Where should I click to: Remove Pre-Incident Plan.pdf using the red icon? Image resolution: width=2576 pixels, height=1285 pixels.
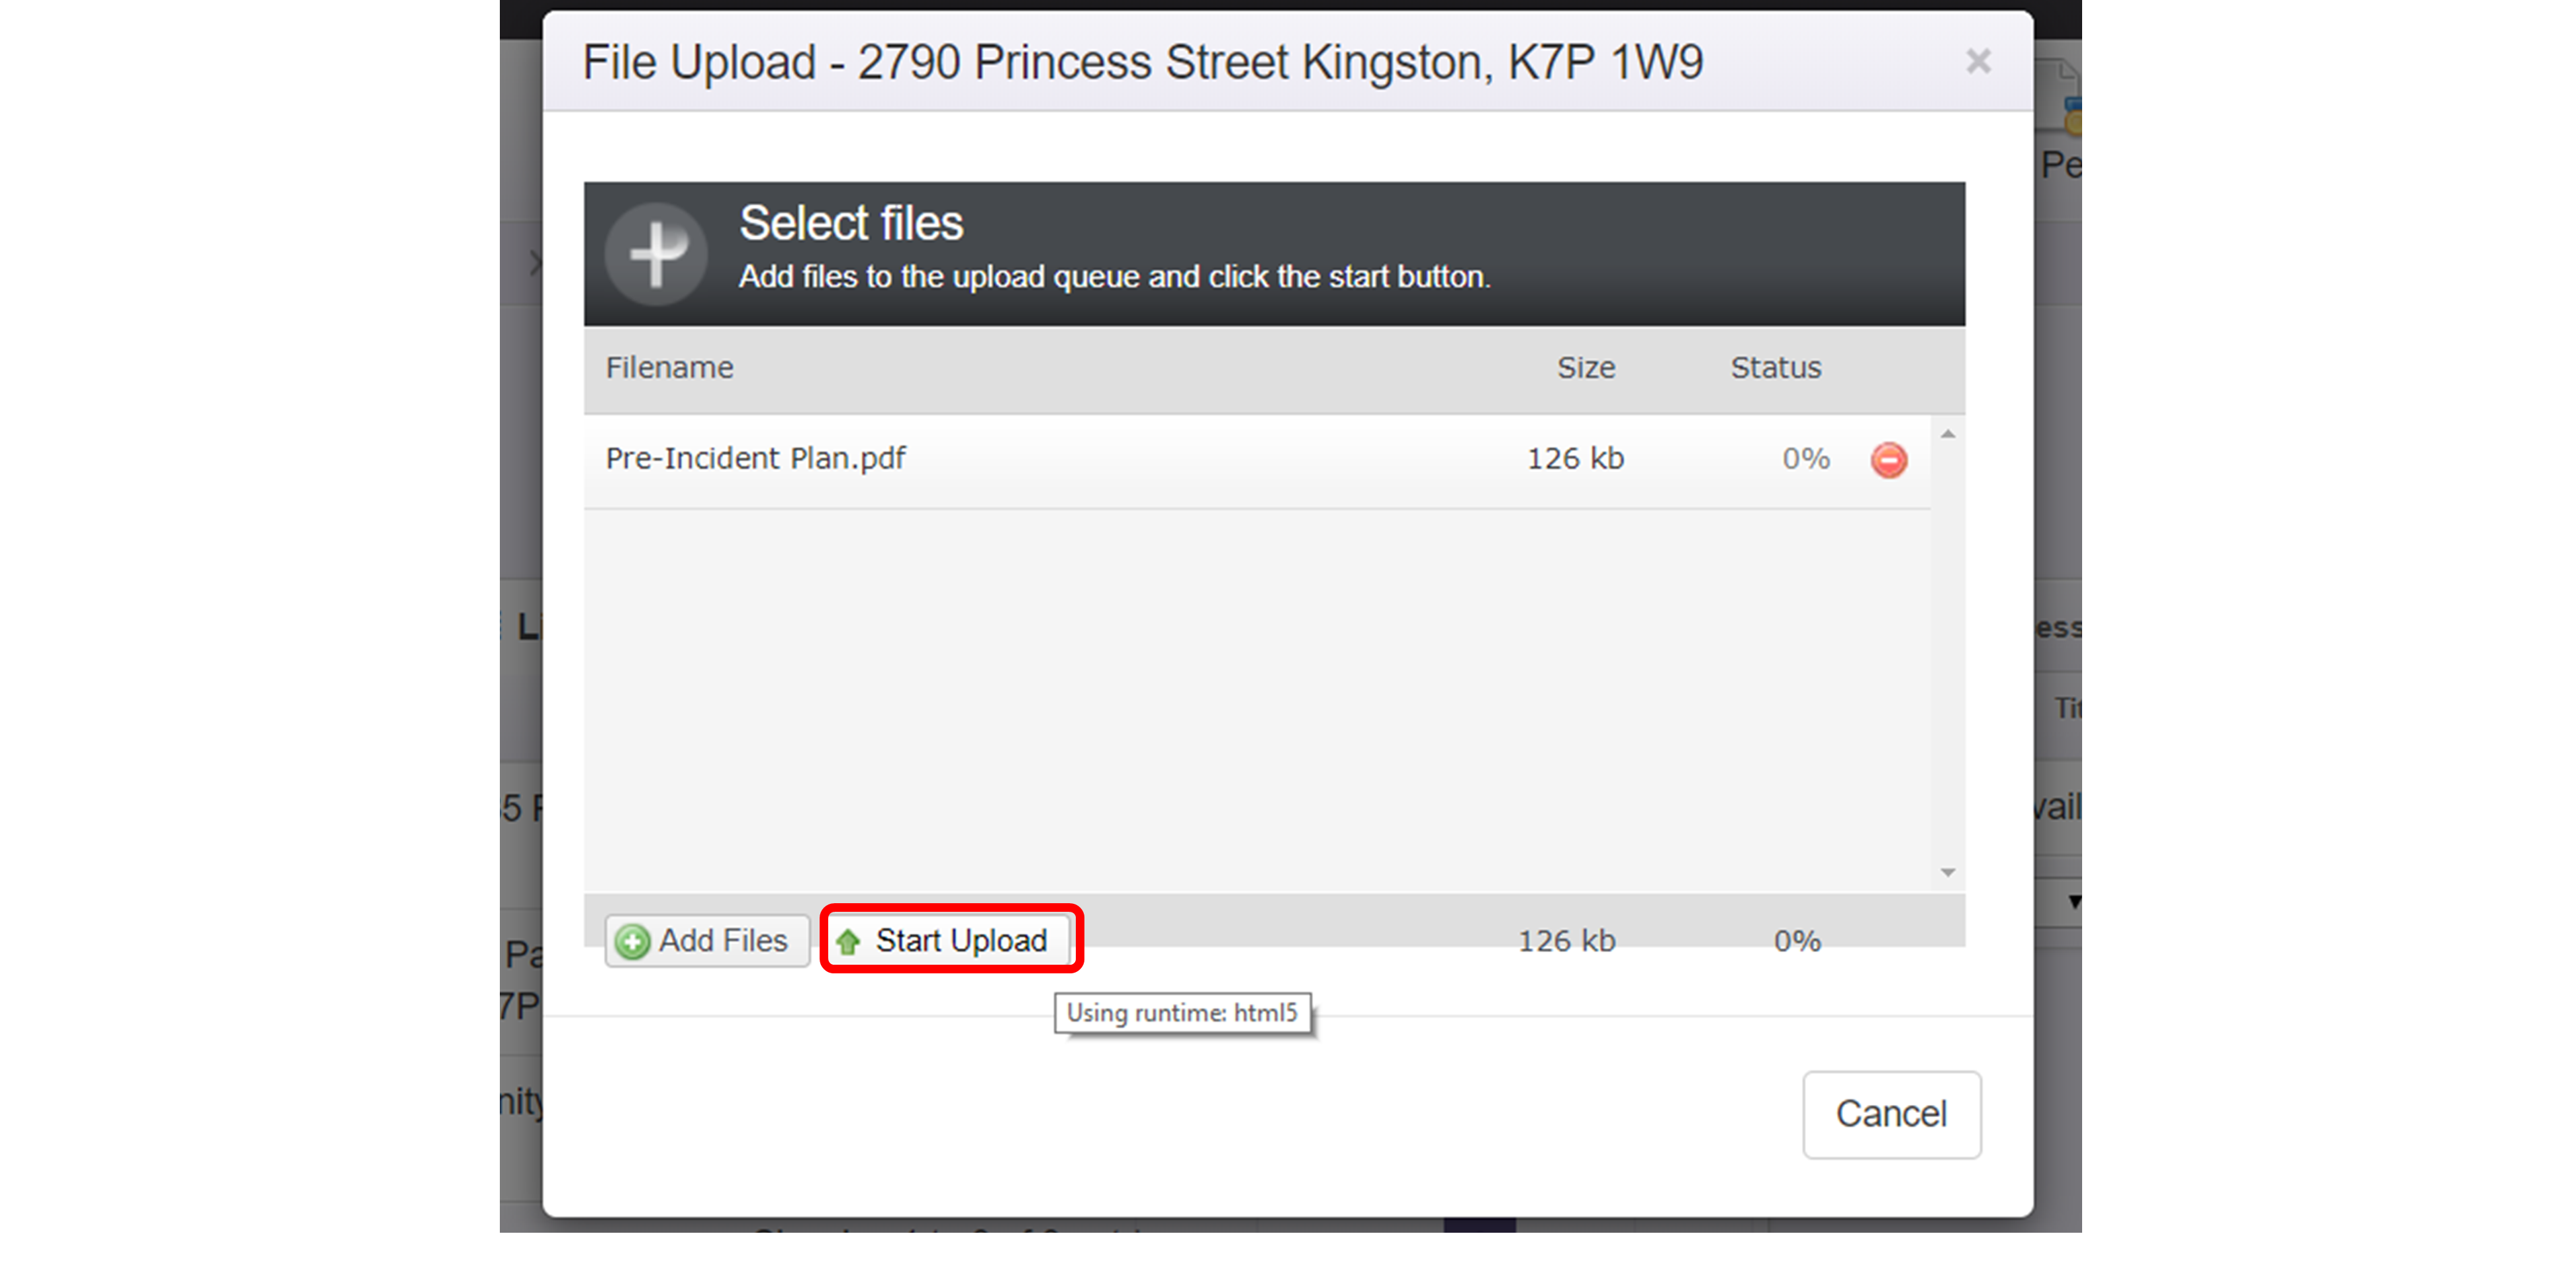[x=1888, y=460]
